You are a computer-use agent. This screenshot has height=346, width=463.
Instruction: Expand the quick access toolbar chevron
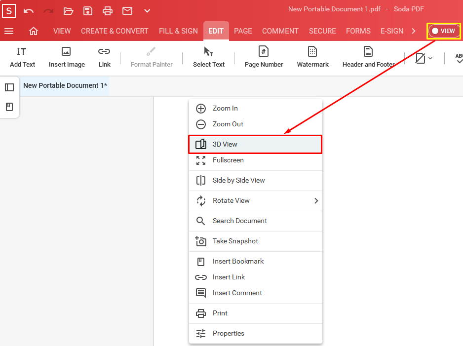(x=147, y=10)
